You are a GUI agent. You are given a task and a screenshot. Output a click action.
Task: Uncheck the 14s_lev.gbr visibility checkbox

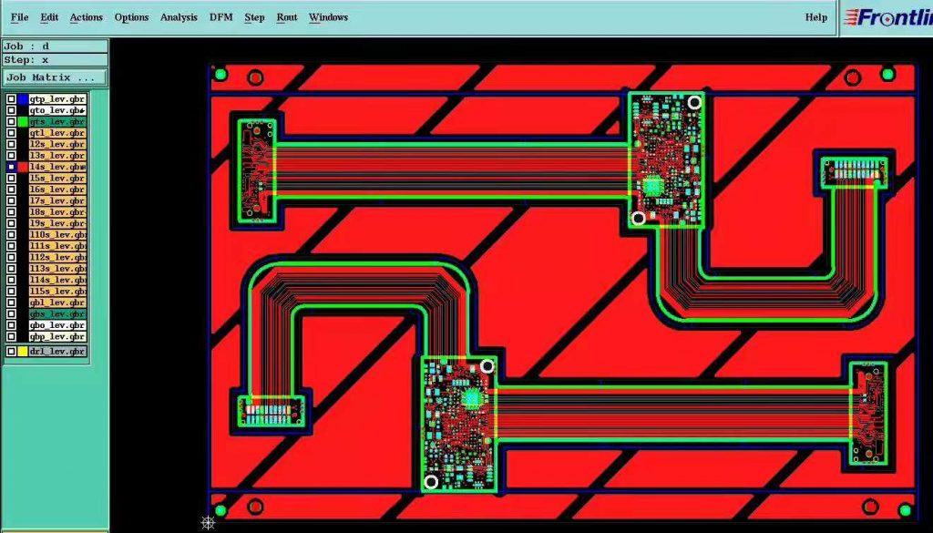click(x=11, y=167)
